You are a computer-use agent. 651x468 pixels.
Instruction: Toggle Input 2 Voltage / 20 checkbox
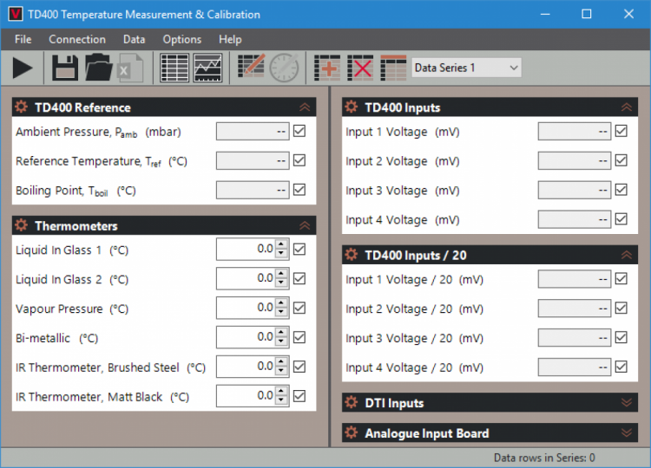621,308
